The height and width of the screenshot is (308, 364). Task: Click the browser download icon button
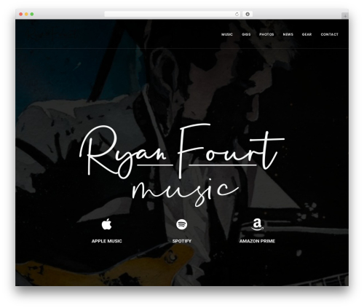pos(248,14)
